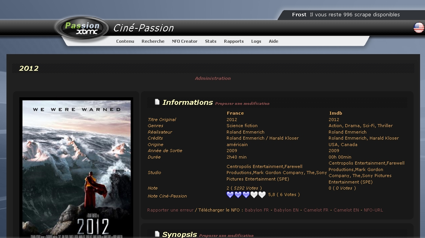Click the Informations section heading

click(187, 103)
